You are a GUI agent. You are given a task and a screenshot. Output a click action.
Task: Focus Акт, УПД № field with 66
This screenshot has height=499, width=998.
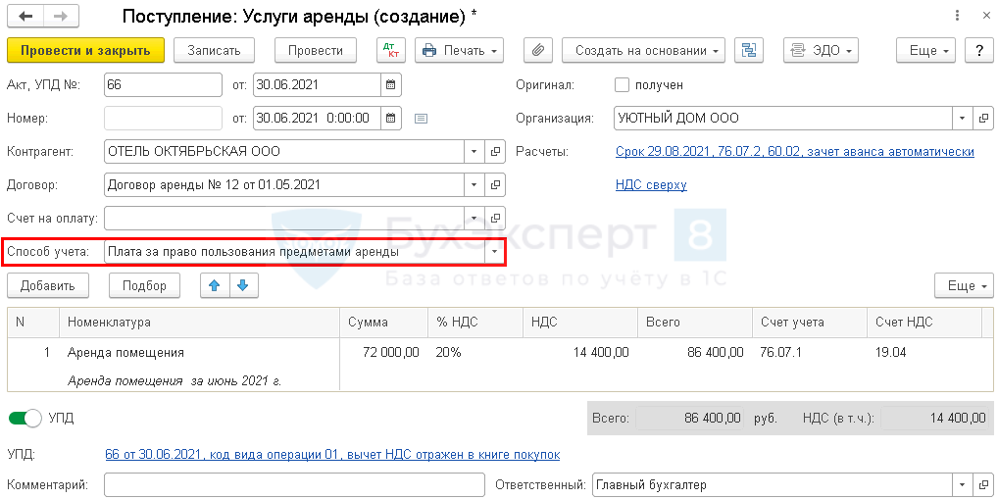coord(163,84)
